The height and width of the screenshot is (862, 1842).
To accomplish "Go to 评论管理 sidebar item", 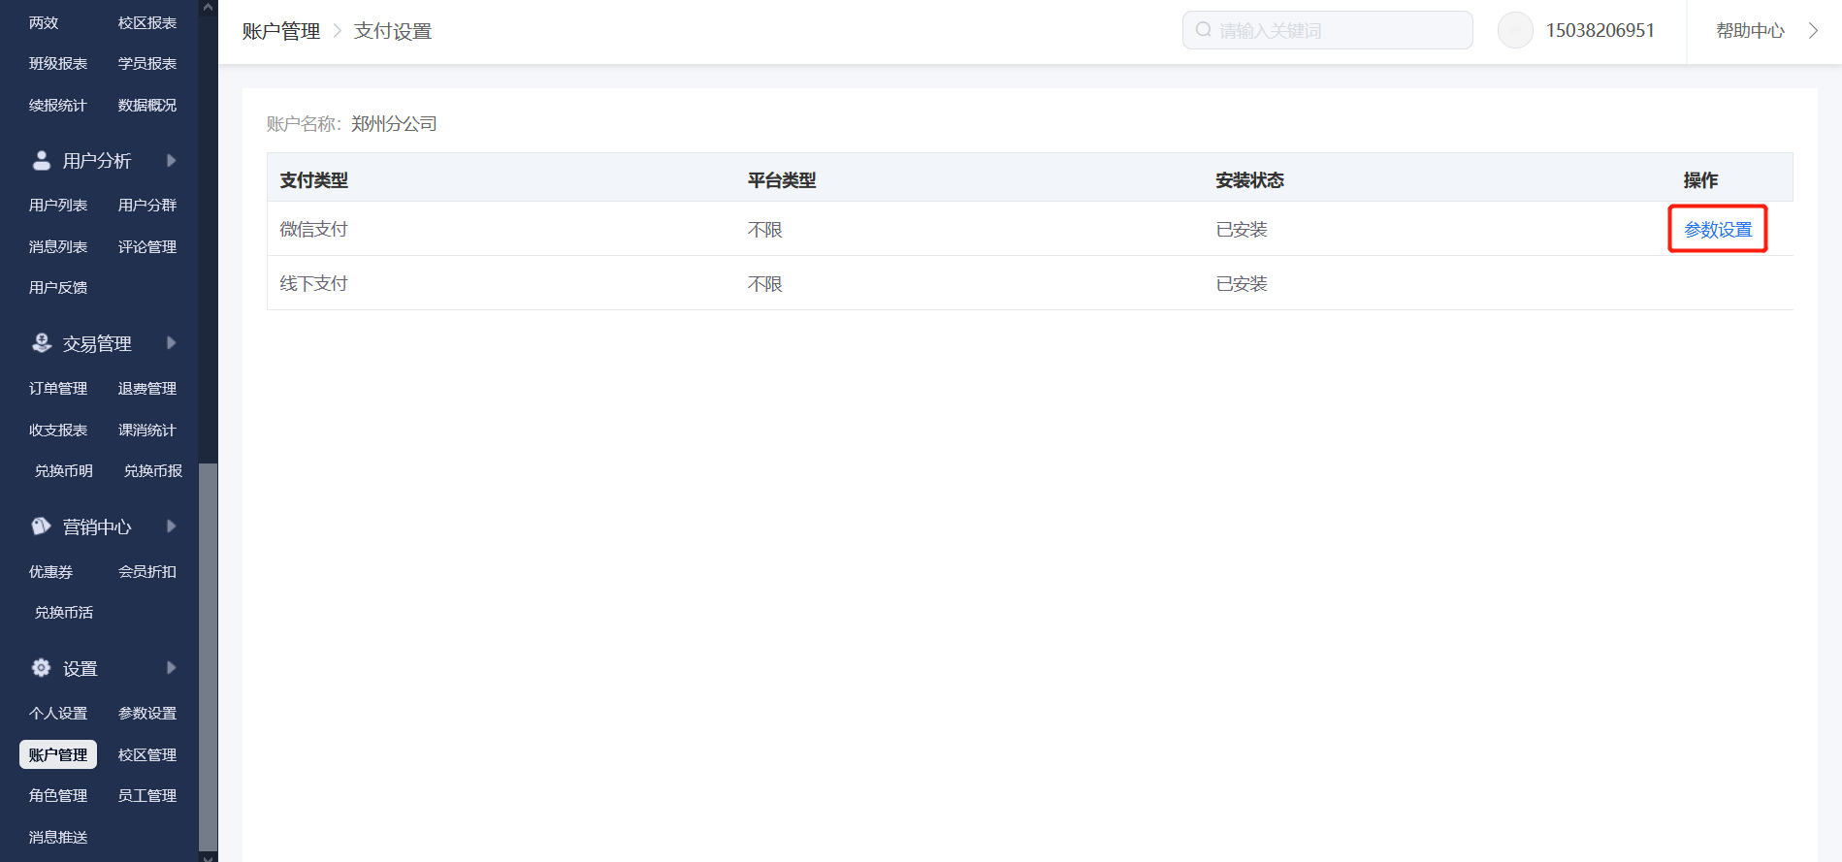I will (147, 247).
